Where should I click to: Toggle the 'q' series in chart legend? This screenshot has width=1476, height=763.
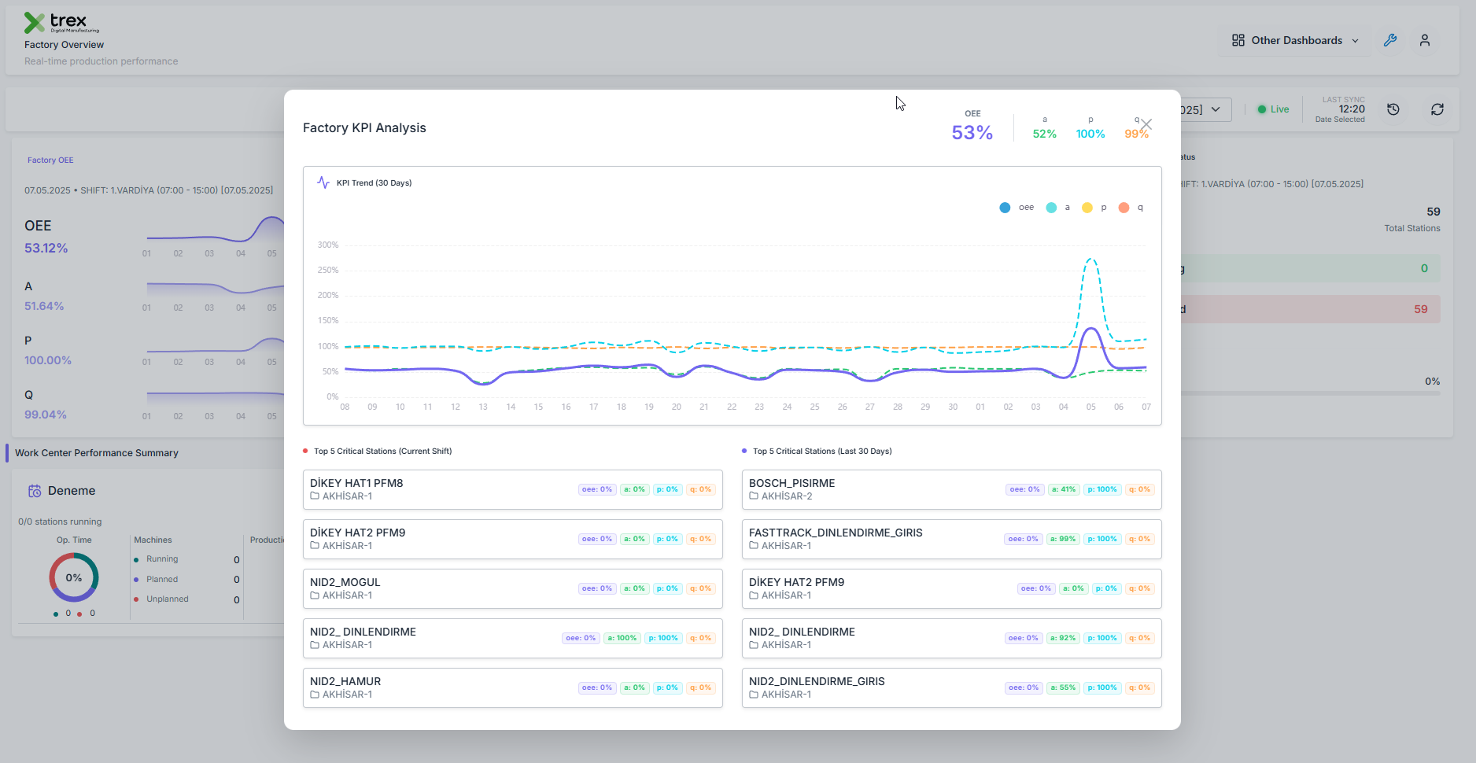tap(1131, 208)
